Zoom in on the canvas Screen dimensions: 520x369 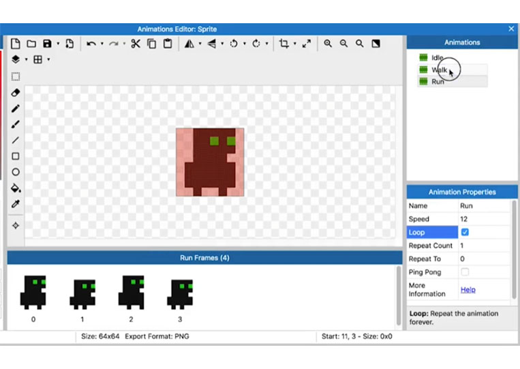[328, 44]
